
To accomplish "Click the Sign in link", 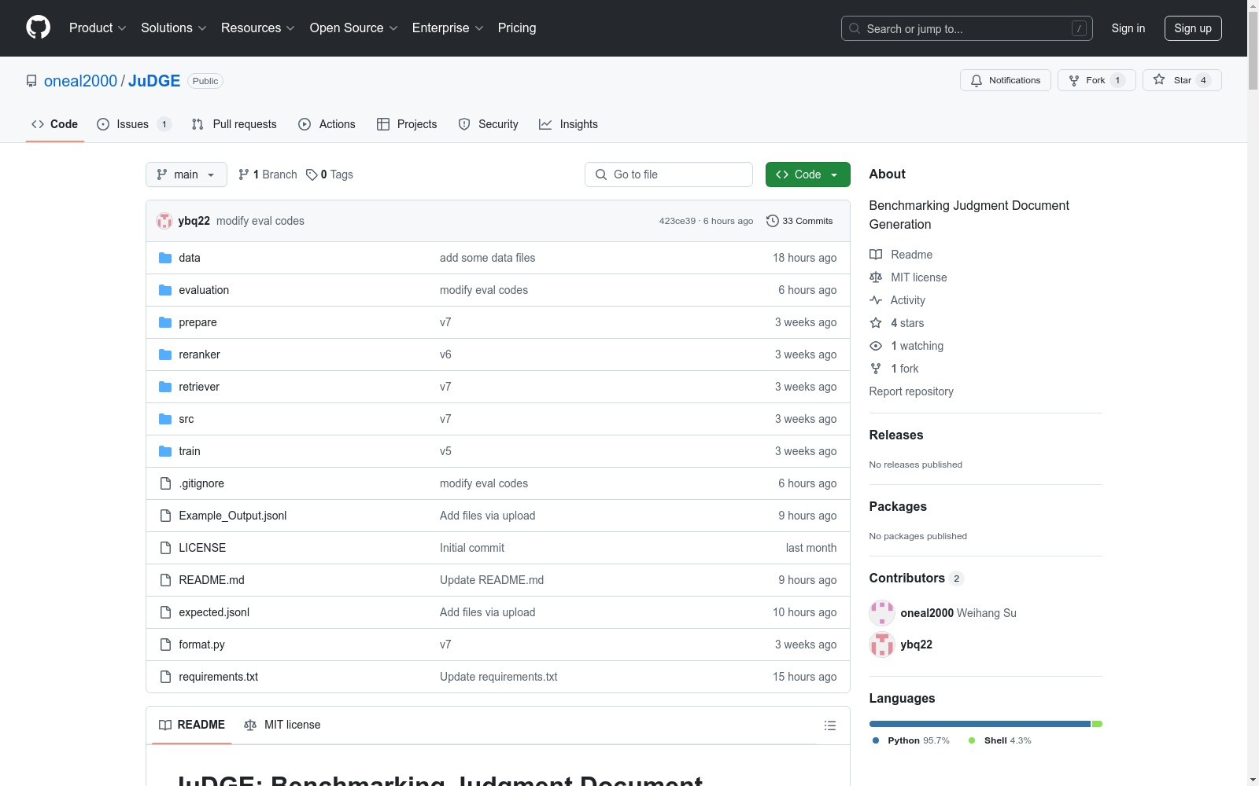I will pyautogui.click(x=1128, y=28).
